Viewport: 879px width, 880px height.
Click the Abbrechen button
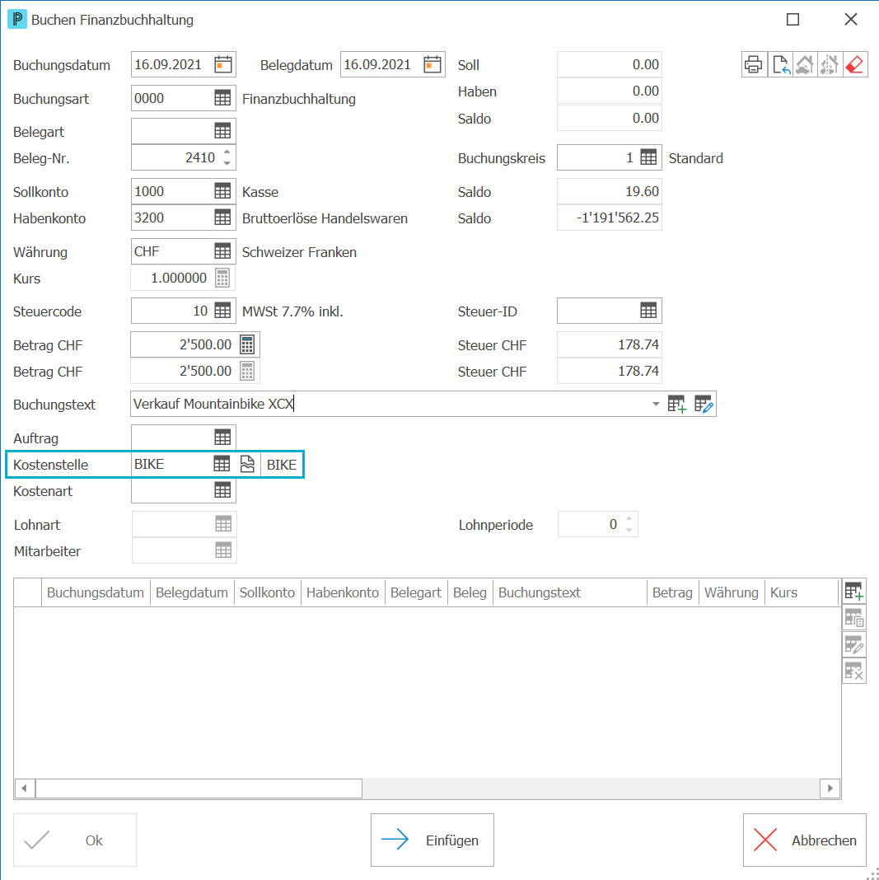click(805, 840)
